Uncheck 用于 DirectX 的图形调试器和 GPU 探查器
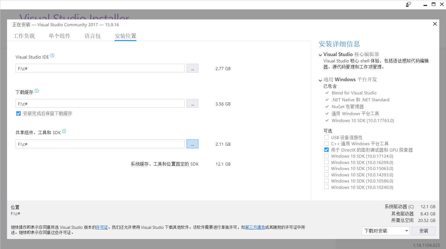The height and width of the screenshot is (249, 446). (326, 150)
